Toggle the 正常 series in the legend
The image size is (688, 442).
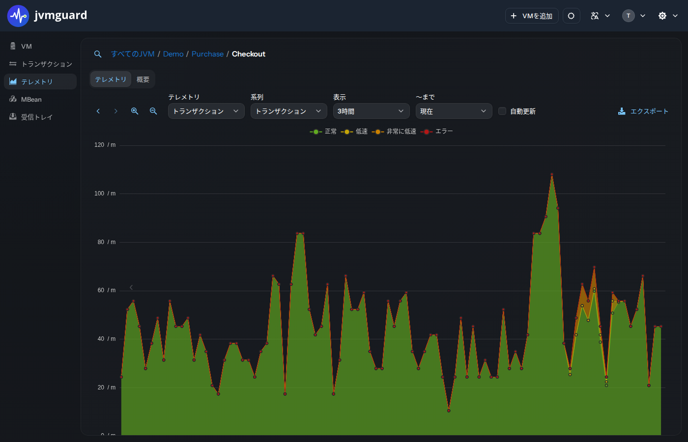coord(323,132)
